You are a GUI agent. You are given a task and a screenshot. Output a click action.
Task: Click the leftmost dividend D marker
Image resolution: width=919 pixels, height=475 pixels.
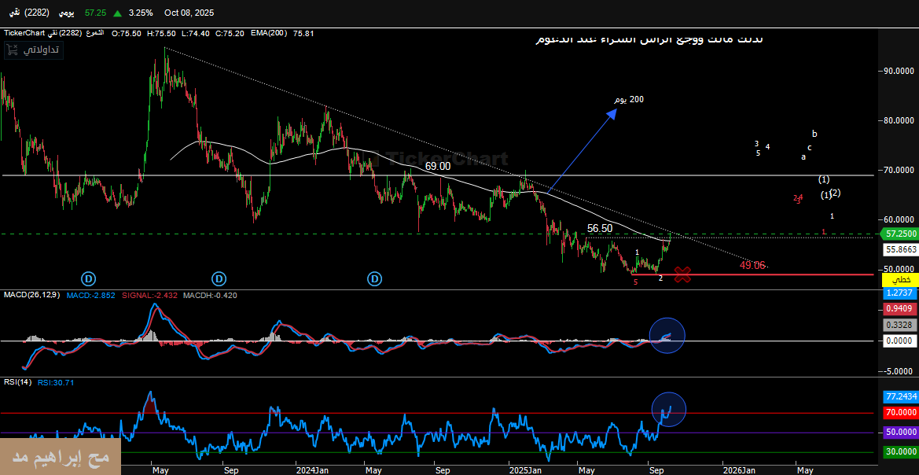89,278
